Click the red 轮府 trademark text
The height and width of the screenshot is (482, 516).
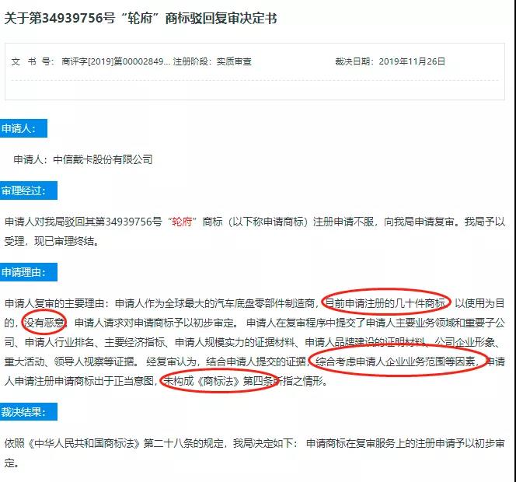pyautogui.click(x=182, y=222)
